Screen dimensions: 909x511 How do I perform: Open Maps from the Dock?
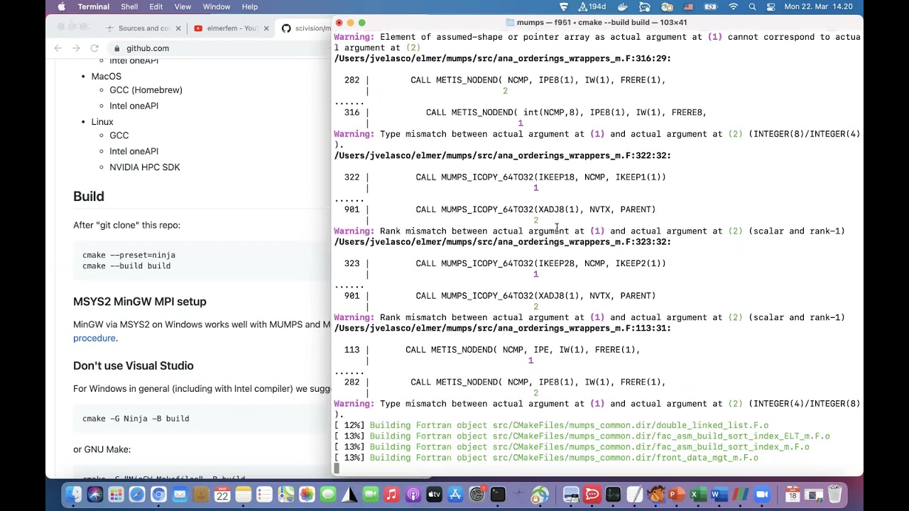click(285, 495)
